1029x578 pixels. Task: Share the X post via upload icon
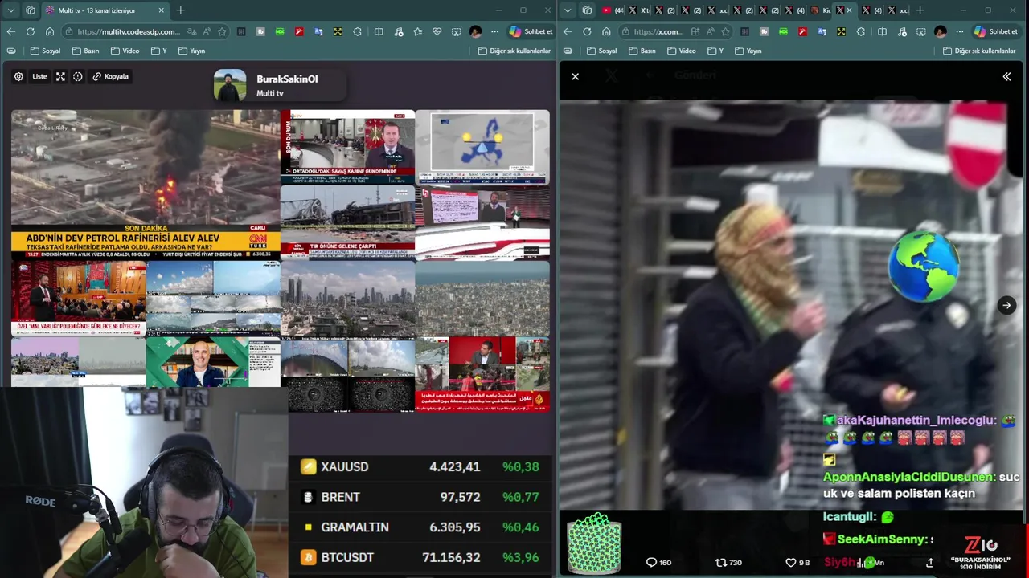pyautogui.click(x=930, y=562)
